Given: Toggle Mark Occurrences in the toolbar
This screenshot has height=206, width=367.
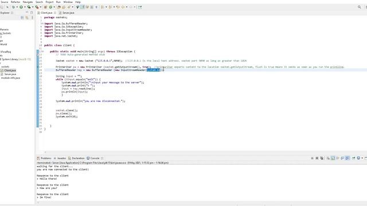Looking at the screenshot, I should (x=77, y=7).
